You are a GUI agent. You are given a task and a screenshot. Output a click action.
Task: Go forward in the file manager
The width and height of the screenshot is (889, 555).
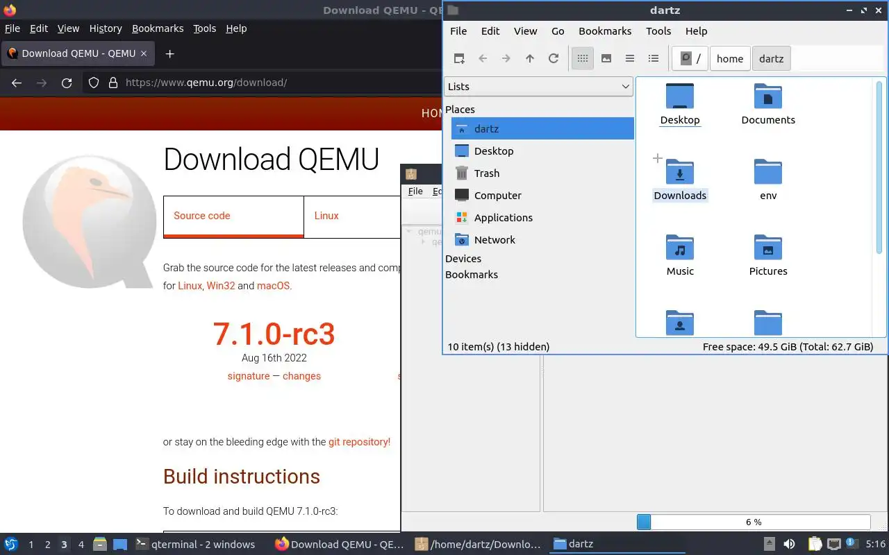[x=506, y=58]
